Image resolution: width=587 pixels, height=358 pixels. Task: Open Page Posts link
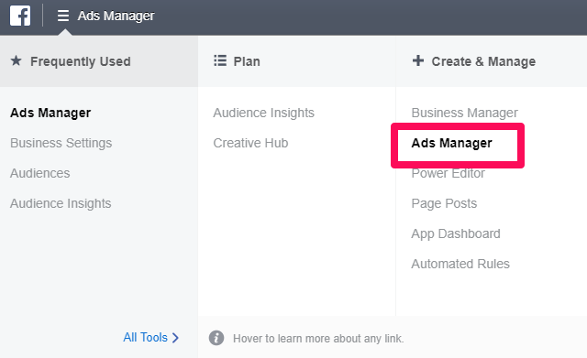point(444,203)
